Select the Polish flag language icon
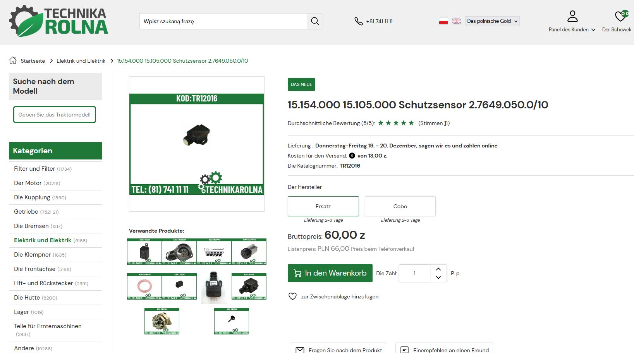This screenshot has width=634, height=353. [443, 21]
